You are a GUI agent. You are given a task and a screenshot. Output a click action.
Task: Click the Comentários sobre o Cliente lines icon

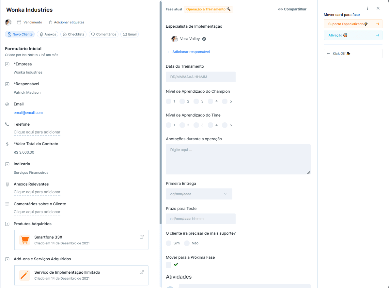point(7,204)
